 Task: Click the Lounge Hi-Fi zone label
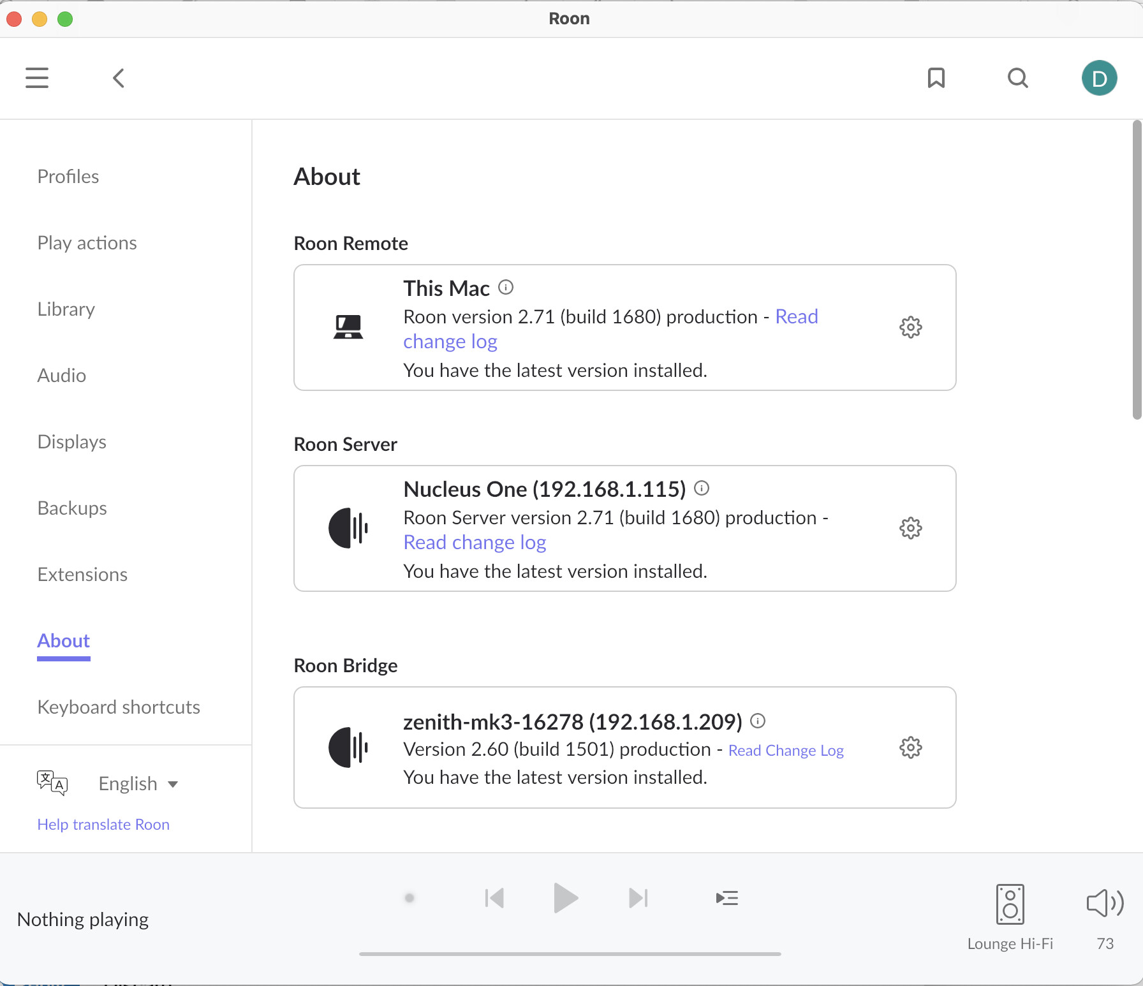pos(1010,944)
